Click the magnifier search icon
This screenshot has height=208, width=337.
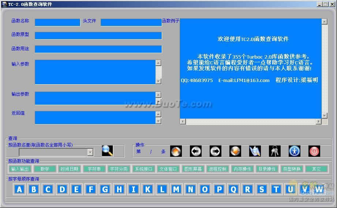click(108, 151)
